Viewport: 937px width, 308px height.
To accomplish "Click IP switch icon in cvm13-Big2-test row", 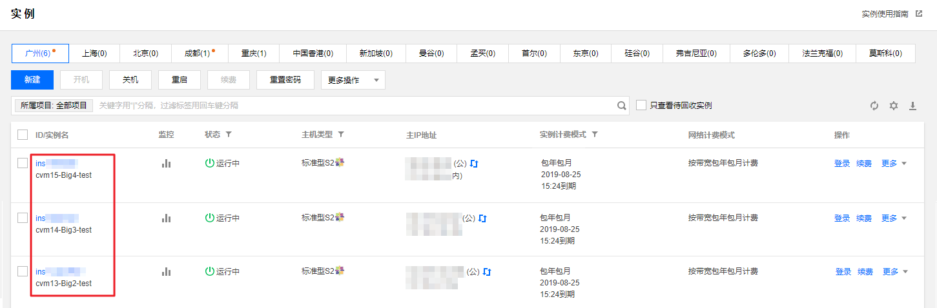I will pyautogui.click(x=487, y=273).
